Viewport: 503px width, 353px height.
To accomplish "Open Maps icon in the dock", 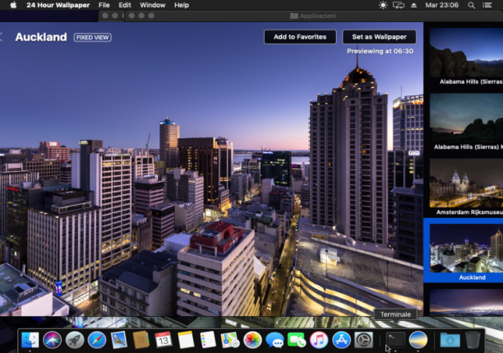I will click(x=230, y=340).
